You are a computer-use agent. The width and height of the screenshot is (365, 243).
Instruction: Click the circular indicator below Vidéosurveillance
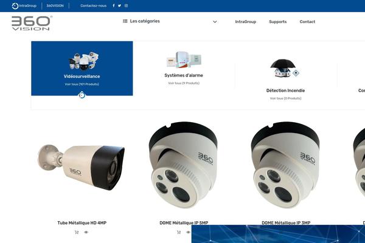click(82, 95)
